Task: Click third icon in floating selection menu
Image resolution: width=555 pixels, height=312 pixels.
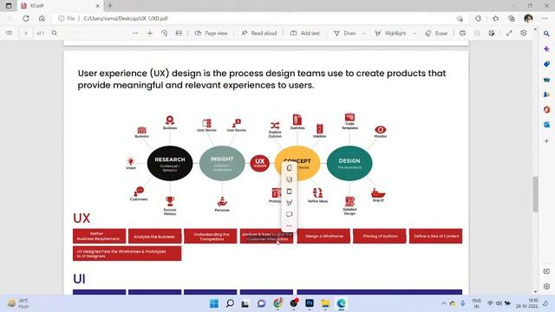Action: pos(289,192)
